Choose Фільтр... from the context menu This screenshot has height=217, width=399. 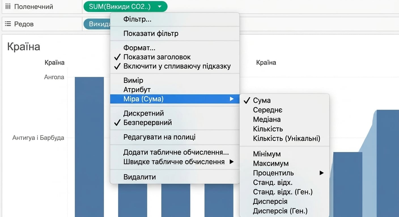tap(175, 19)
